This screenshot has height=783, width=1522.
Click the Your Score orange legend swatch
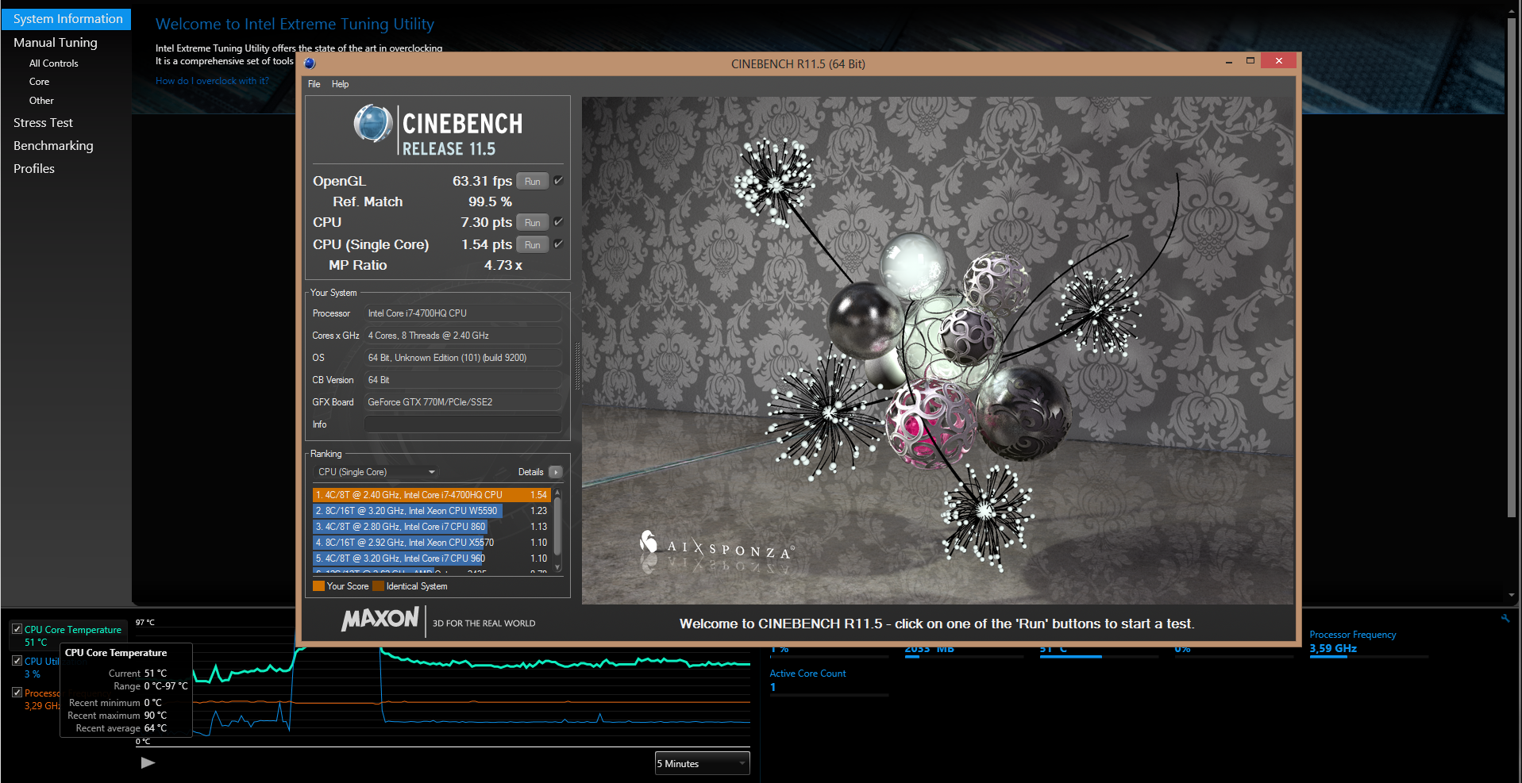pos(318,586)
